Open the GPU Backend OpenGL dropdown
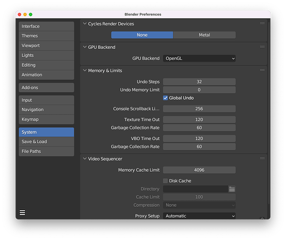The width and height of the screenshot is (286, 240). (199, 59)
